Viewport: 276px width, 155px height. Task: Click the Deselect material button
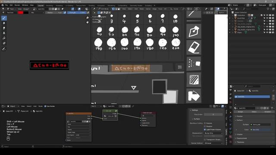click(x=268, y=112)
